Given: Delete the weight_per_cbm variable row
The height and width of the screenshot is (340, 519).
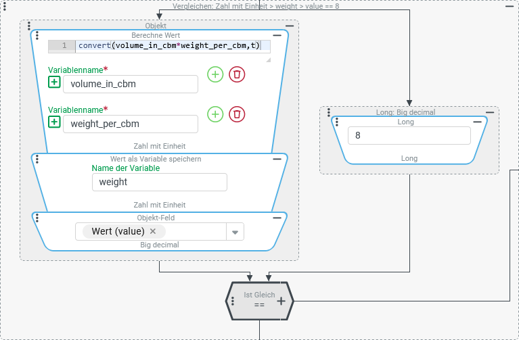Looking at the screenshot, I should click(237, 114).
